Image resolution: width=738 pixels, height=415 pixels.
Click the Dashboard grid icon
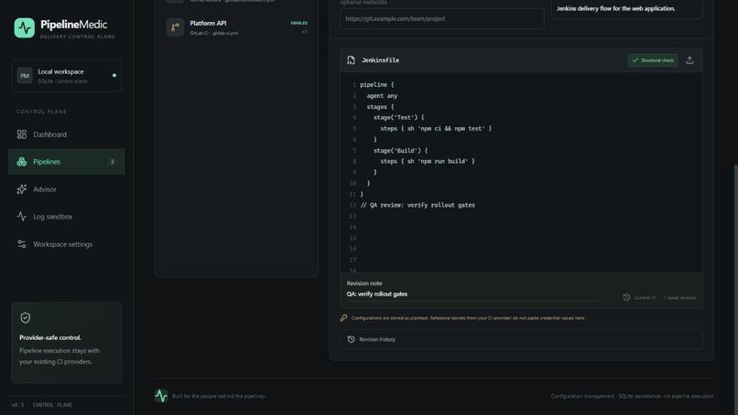22,134
